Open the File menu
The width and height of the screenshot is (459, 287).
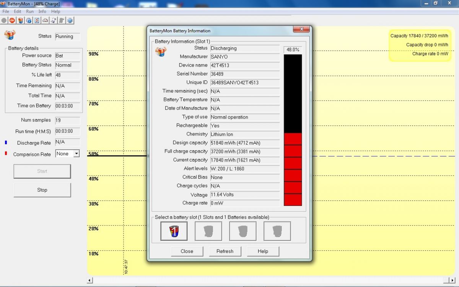coord(6,11)
